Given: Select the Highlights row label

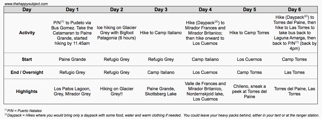Looking at the screenshot, I should click(x=27, y=91).
